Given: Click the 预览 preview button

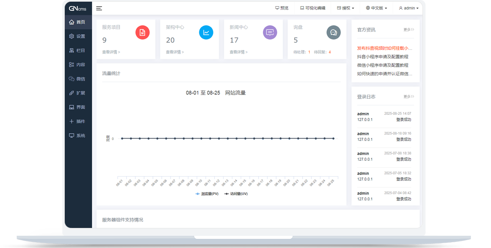Looking at the screenshot, I should [x=282, y=8].
